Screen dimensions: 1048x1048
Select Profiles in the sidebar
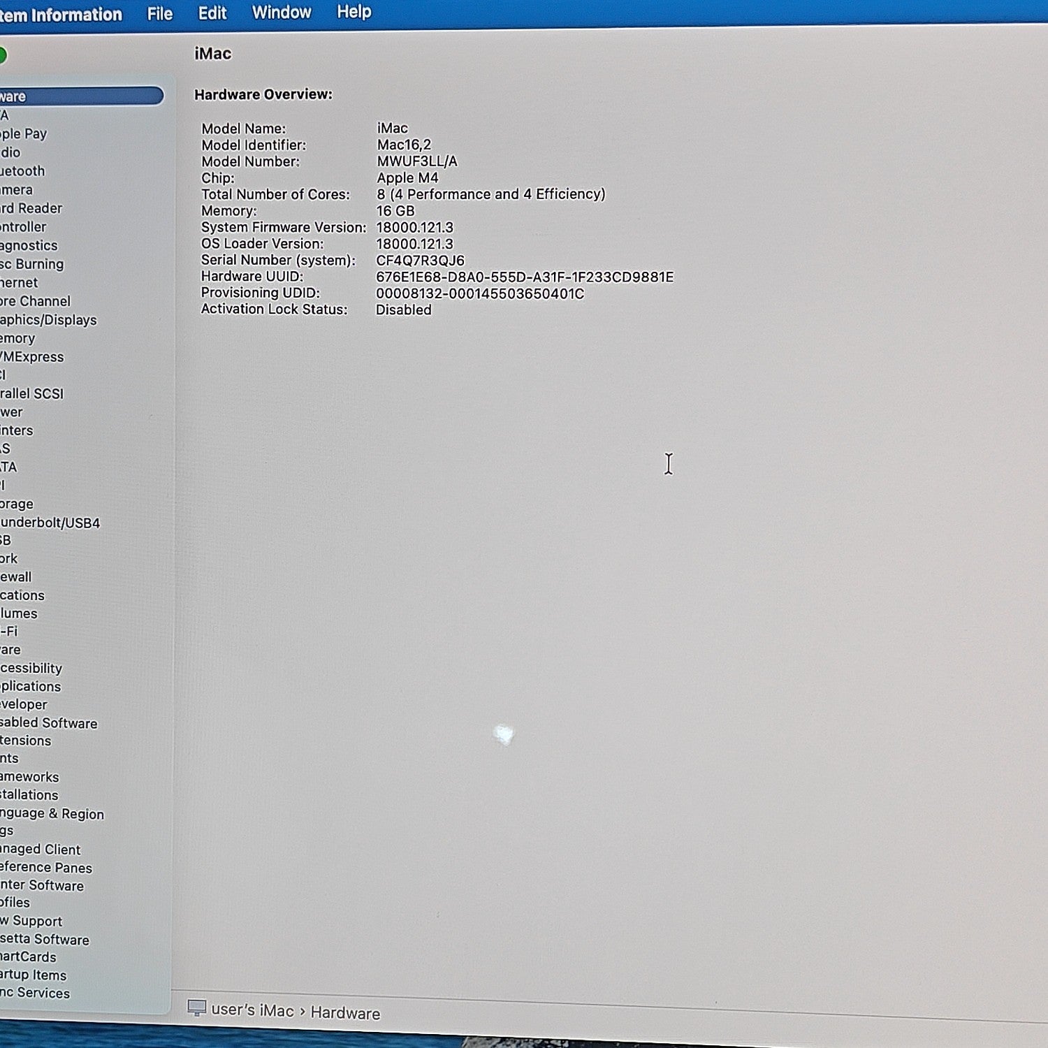(15, 903)
